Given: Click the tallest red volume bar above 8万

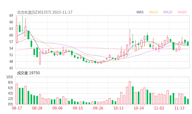Looking at the screenshot, I should click(x=130, y=93).
